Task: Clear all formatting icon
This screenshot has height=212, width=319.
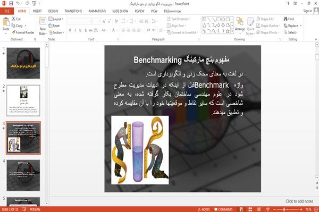Action: point(116,21)
